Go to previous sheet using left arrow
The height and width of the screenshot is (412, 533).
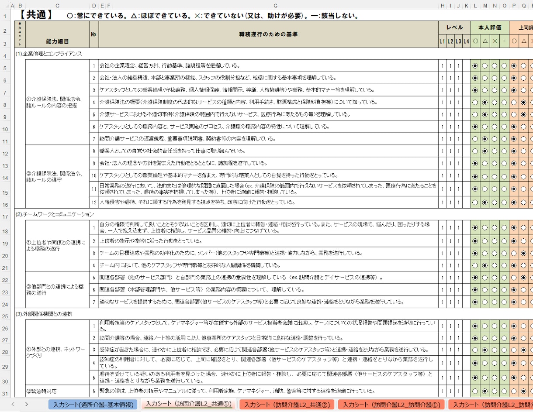[x=13, y=404]
